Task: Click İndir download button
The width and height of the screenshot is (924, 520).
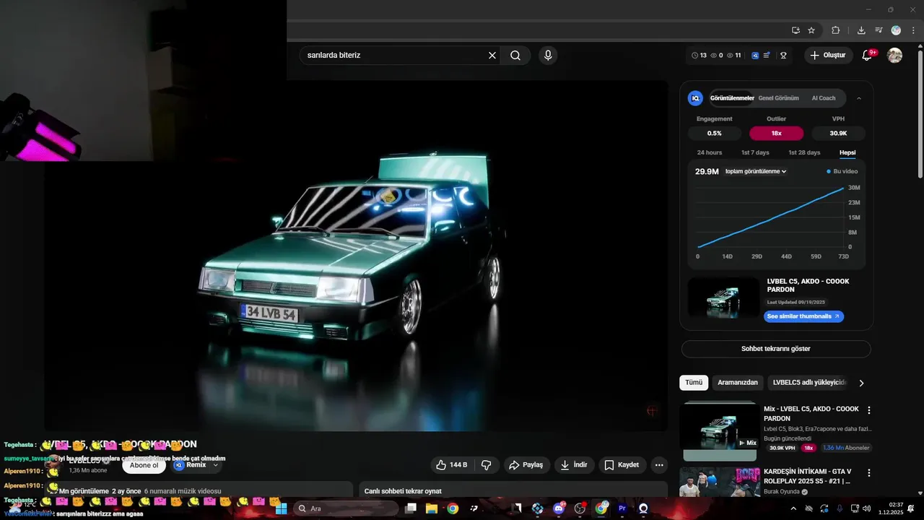Action: [574, 464]
